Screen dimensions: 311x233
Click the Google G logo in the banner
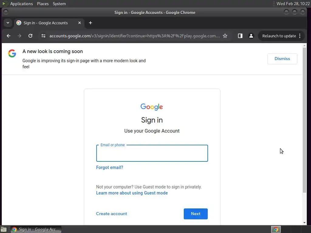coord(12,53)
